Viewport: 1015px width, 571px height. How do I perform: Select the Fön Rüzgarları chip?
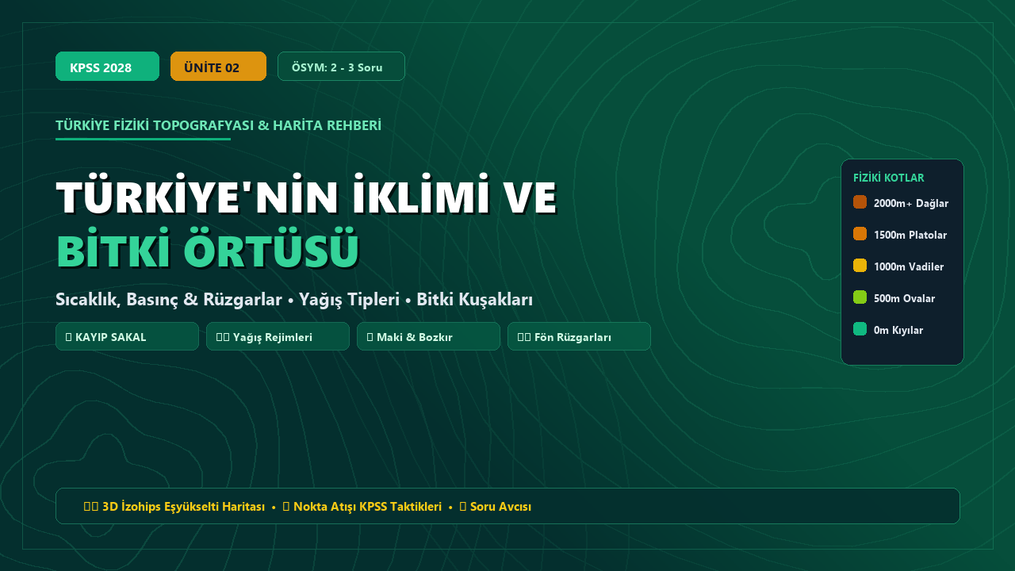pyautogui.click(x=579, y=336)
